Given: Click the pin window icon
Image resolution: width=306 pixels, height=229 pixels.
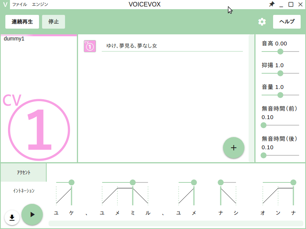Looking at the screenshot, I should click(272, 4).
